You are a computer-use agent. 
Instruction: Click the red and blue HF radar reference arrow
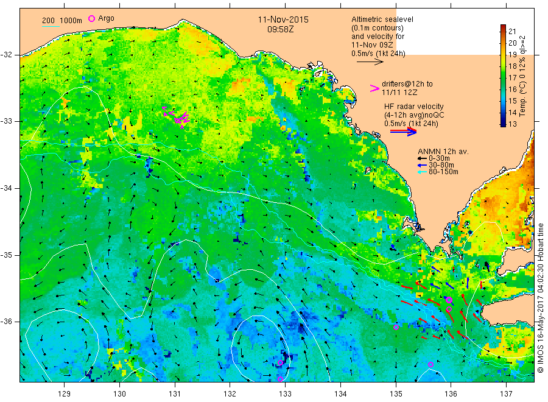[403, 132]
